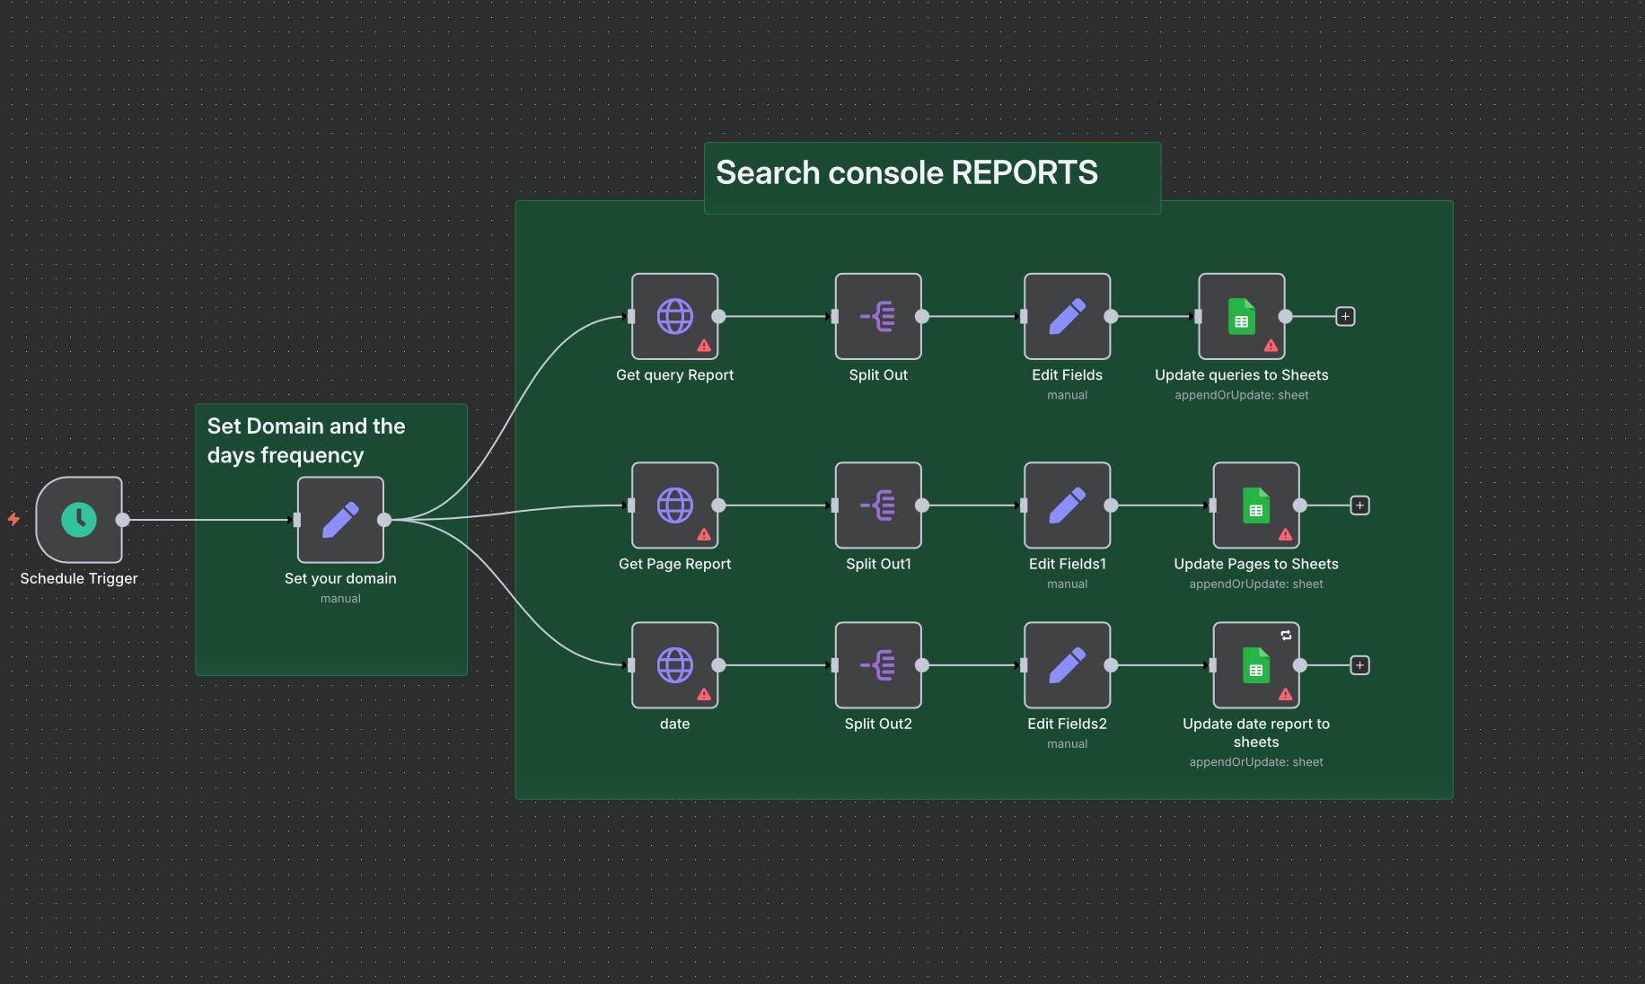
Task: Select the Edit Fields pencil node
Action: pos(1067,316)
